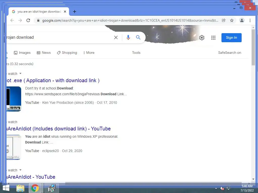Open SafeSearch on settings

pos(230,53)
